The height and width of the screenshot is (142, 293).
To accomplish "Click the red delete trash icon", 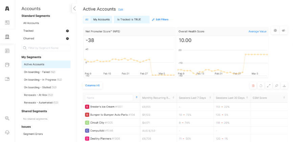I will [x=253, y=86].
